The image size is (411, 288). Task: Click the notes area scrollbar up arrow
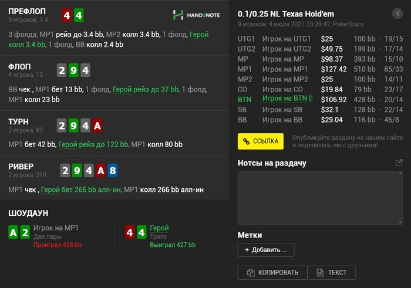400,173
